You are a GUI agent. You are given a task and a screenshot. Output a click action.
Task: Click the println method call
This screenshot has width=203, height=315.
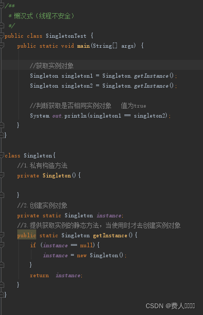click(76, 115)
